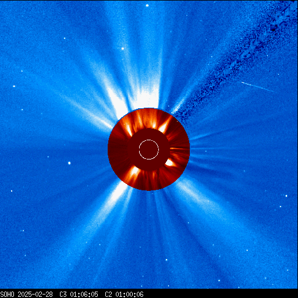Select the 2025-02-28 date text
This screenshot has height=298, width=298.
35,295
